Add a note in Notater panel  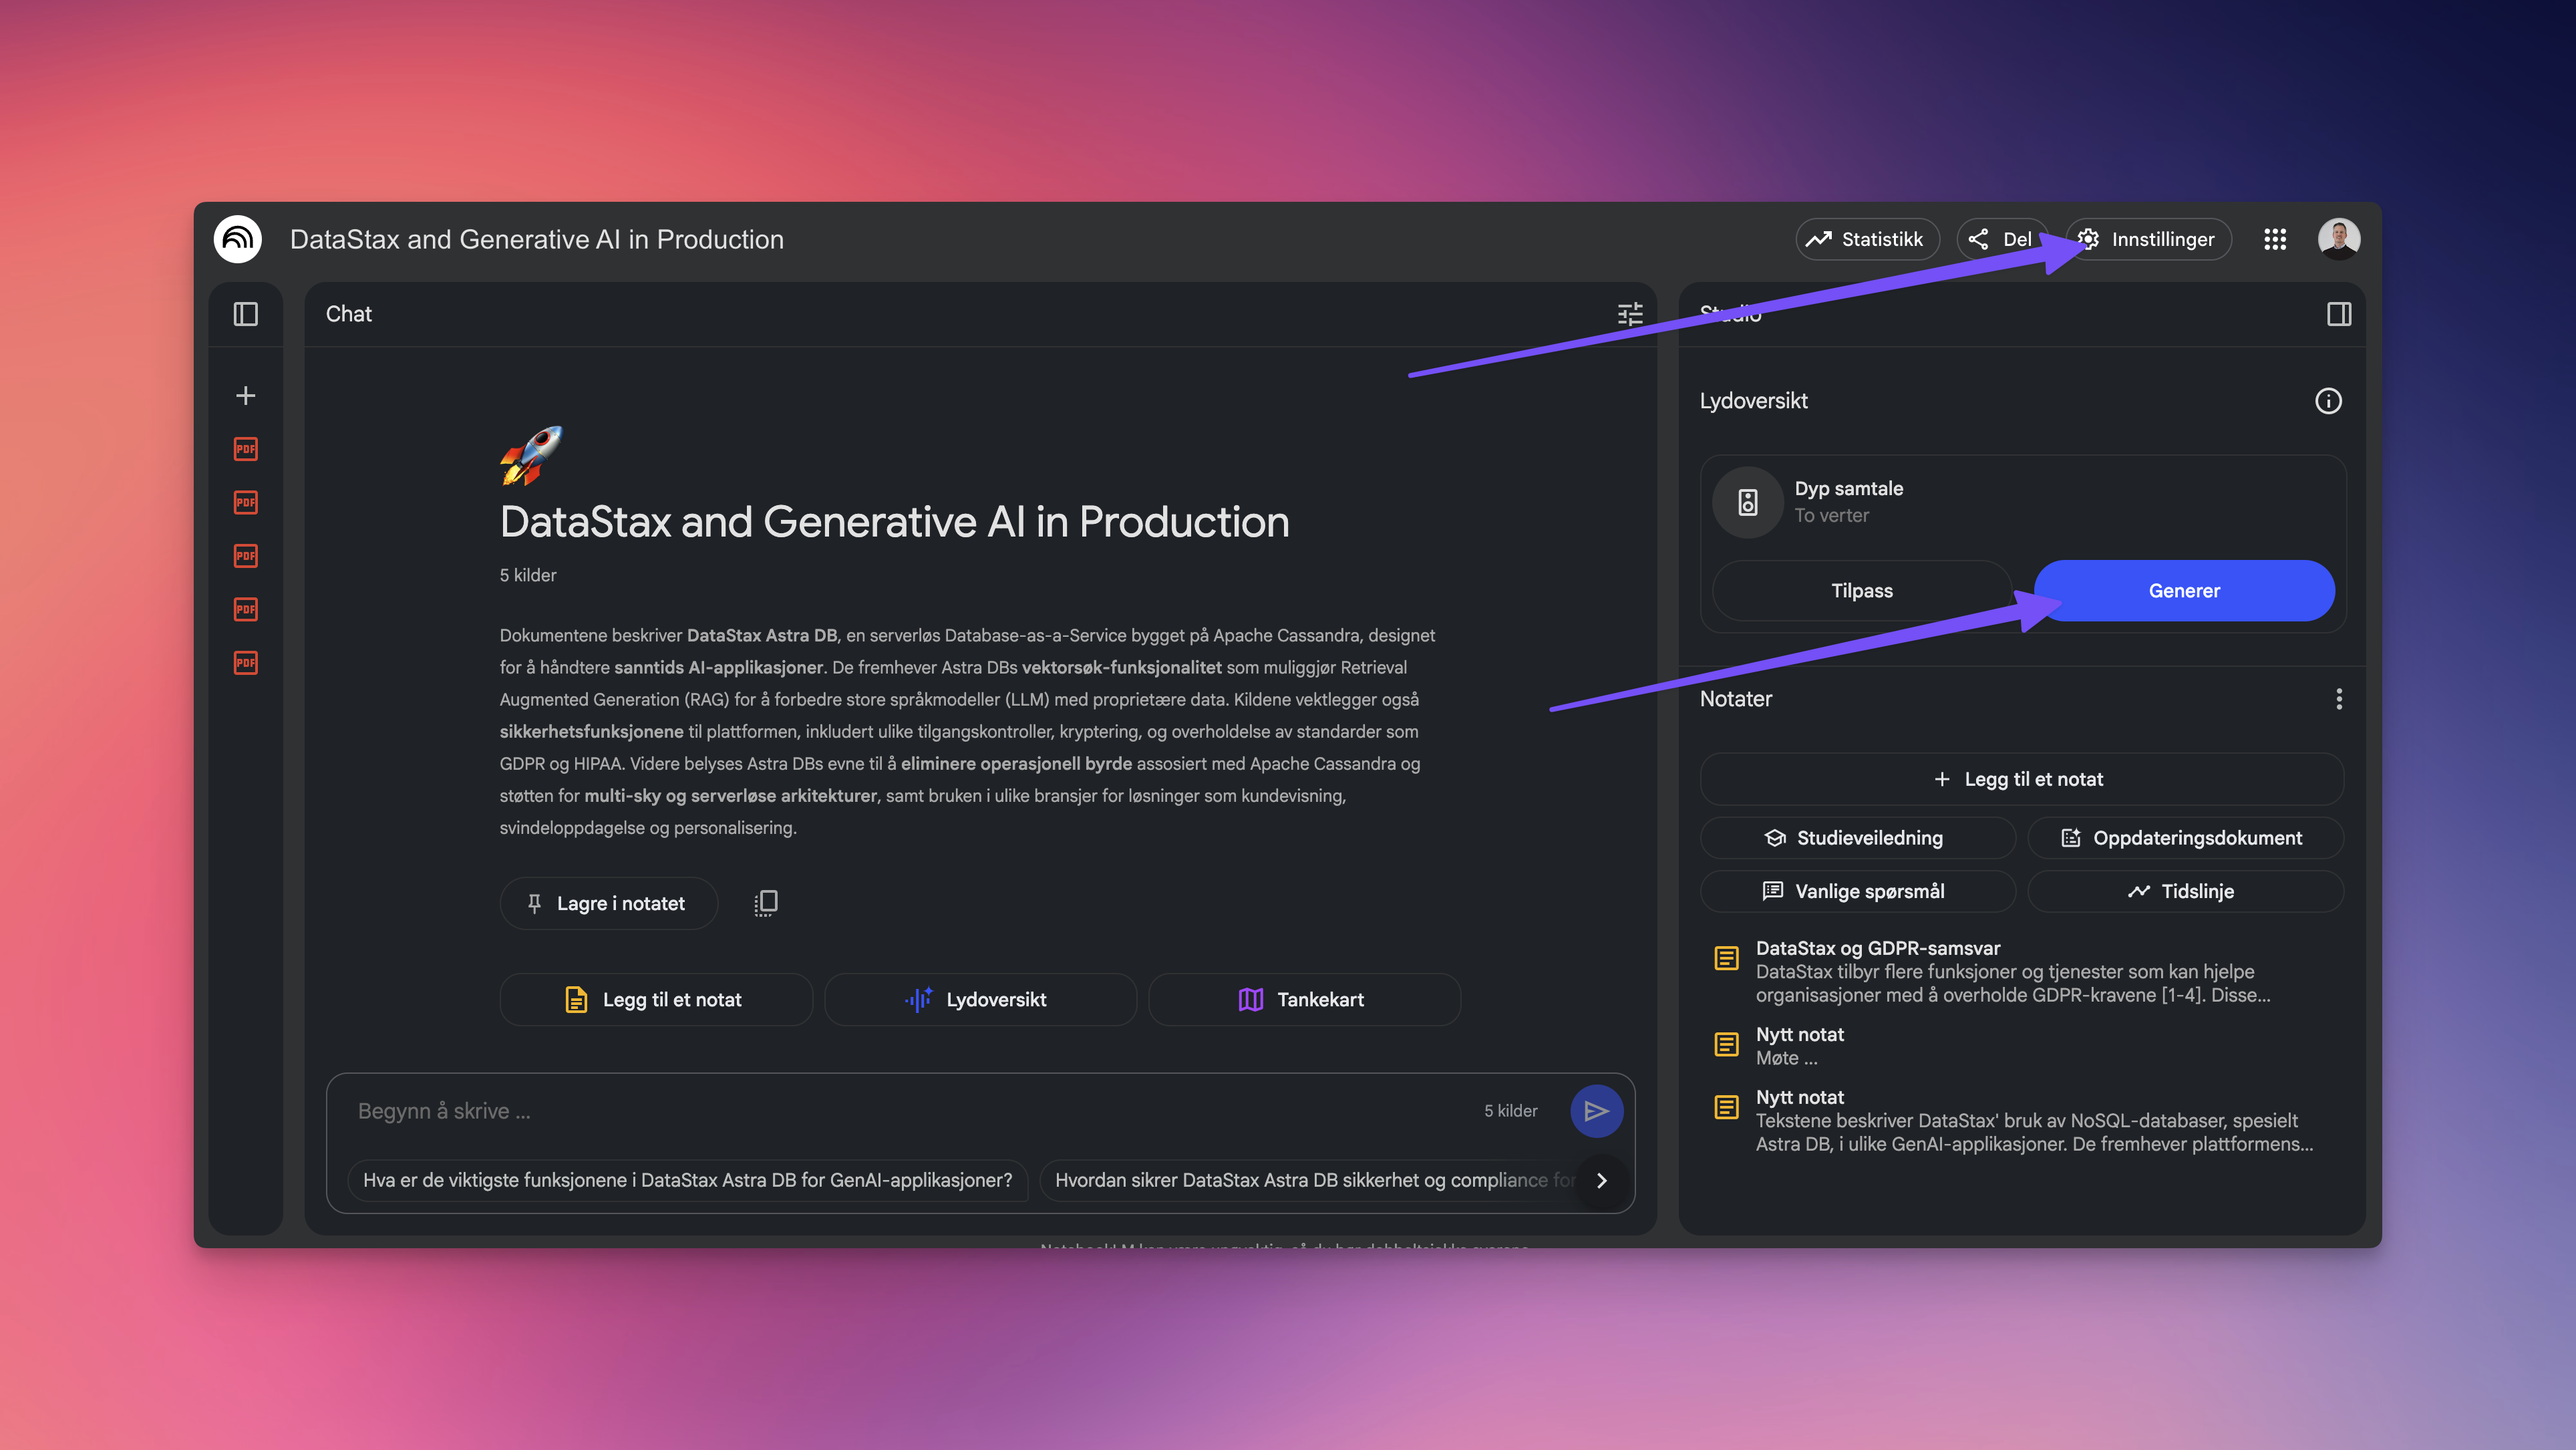coord(2021,779)
